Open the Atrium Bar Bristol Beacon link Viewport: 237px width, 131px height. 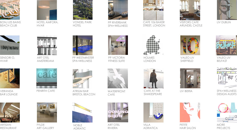84,93
